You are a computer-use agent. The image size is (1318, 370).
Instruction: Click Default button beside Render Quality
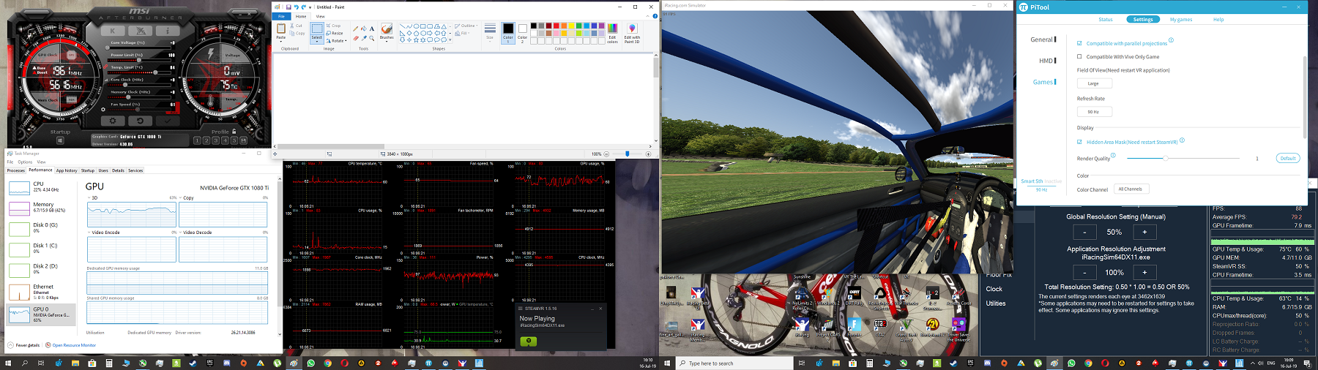click(1287, 158)
